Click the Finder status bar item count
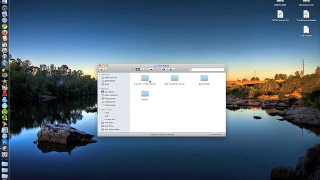Viewport: 320px width, 180px height. [x=161, y=134]
